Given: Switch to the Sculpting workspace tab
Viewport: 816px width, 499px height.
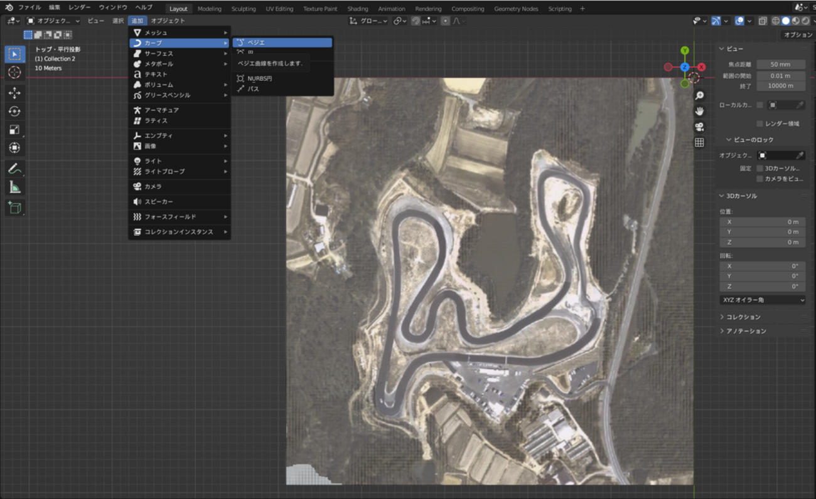Looking at the screenshot, I should pos(243,9).
